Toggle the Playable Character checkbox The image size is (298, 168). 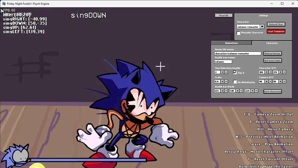coord(238,33)
